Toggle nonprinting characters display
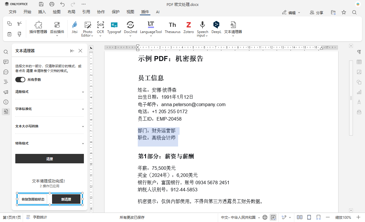 tap(359, 52)
